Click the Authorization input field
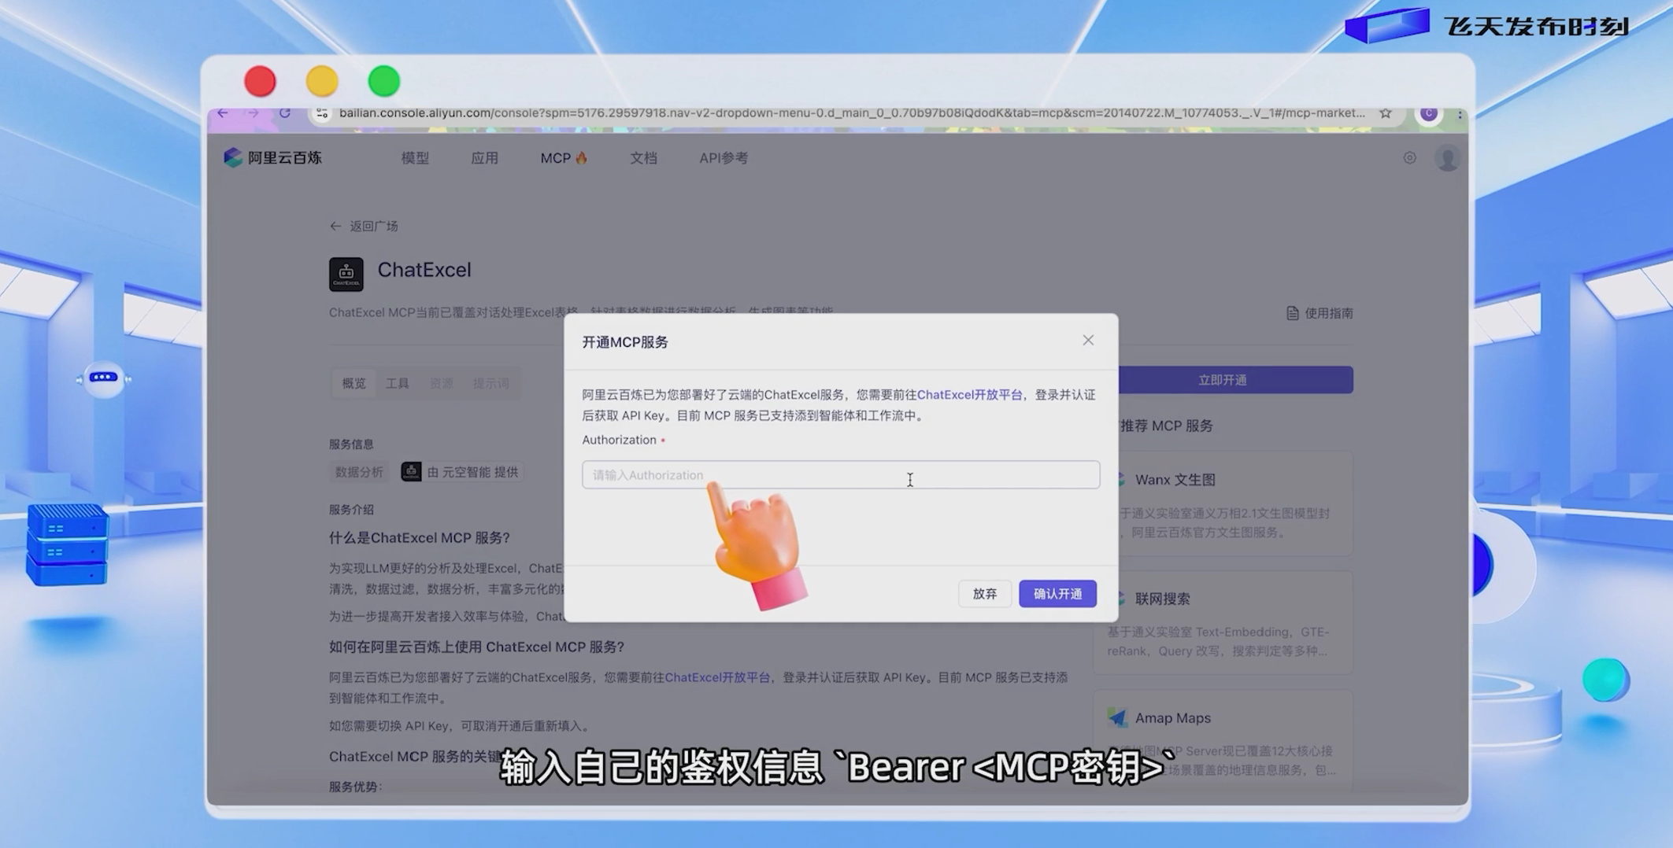Screen dimensions: 1673x848 pyautogui.click(x=840, y=474)
